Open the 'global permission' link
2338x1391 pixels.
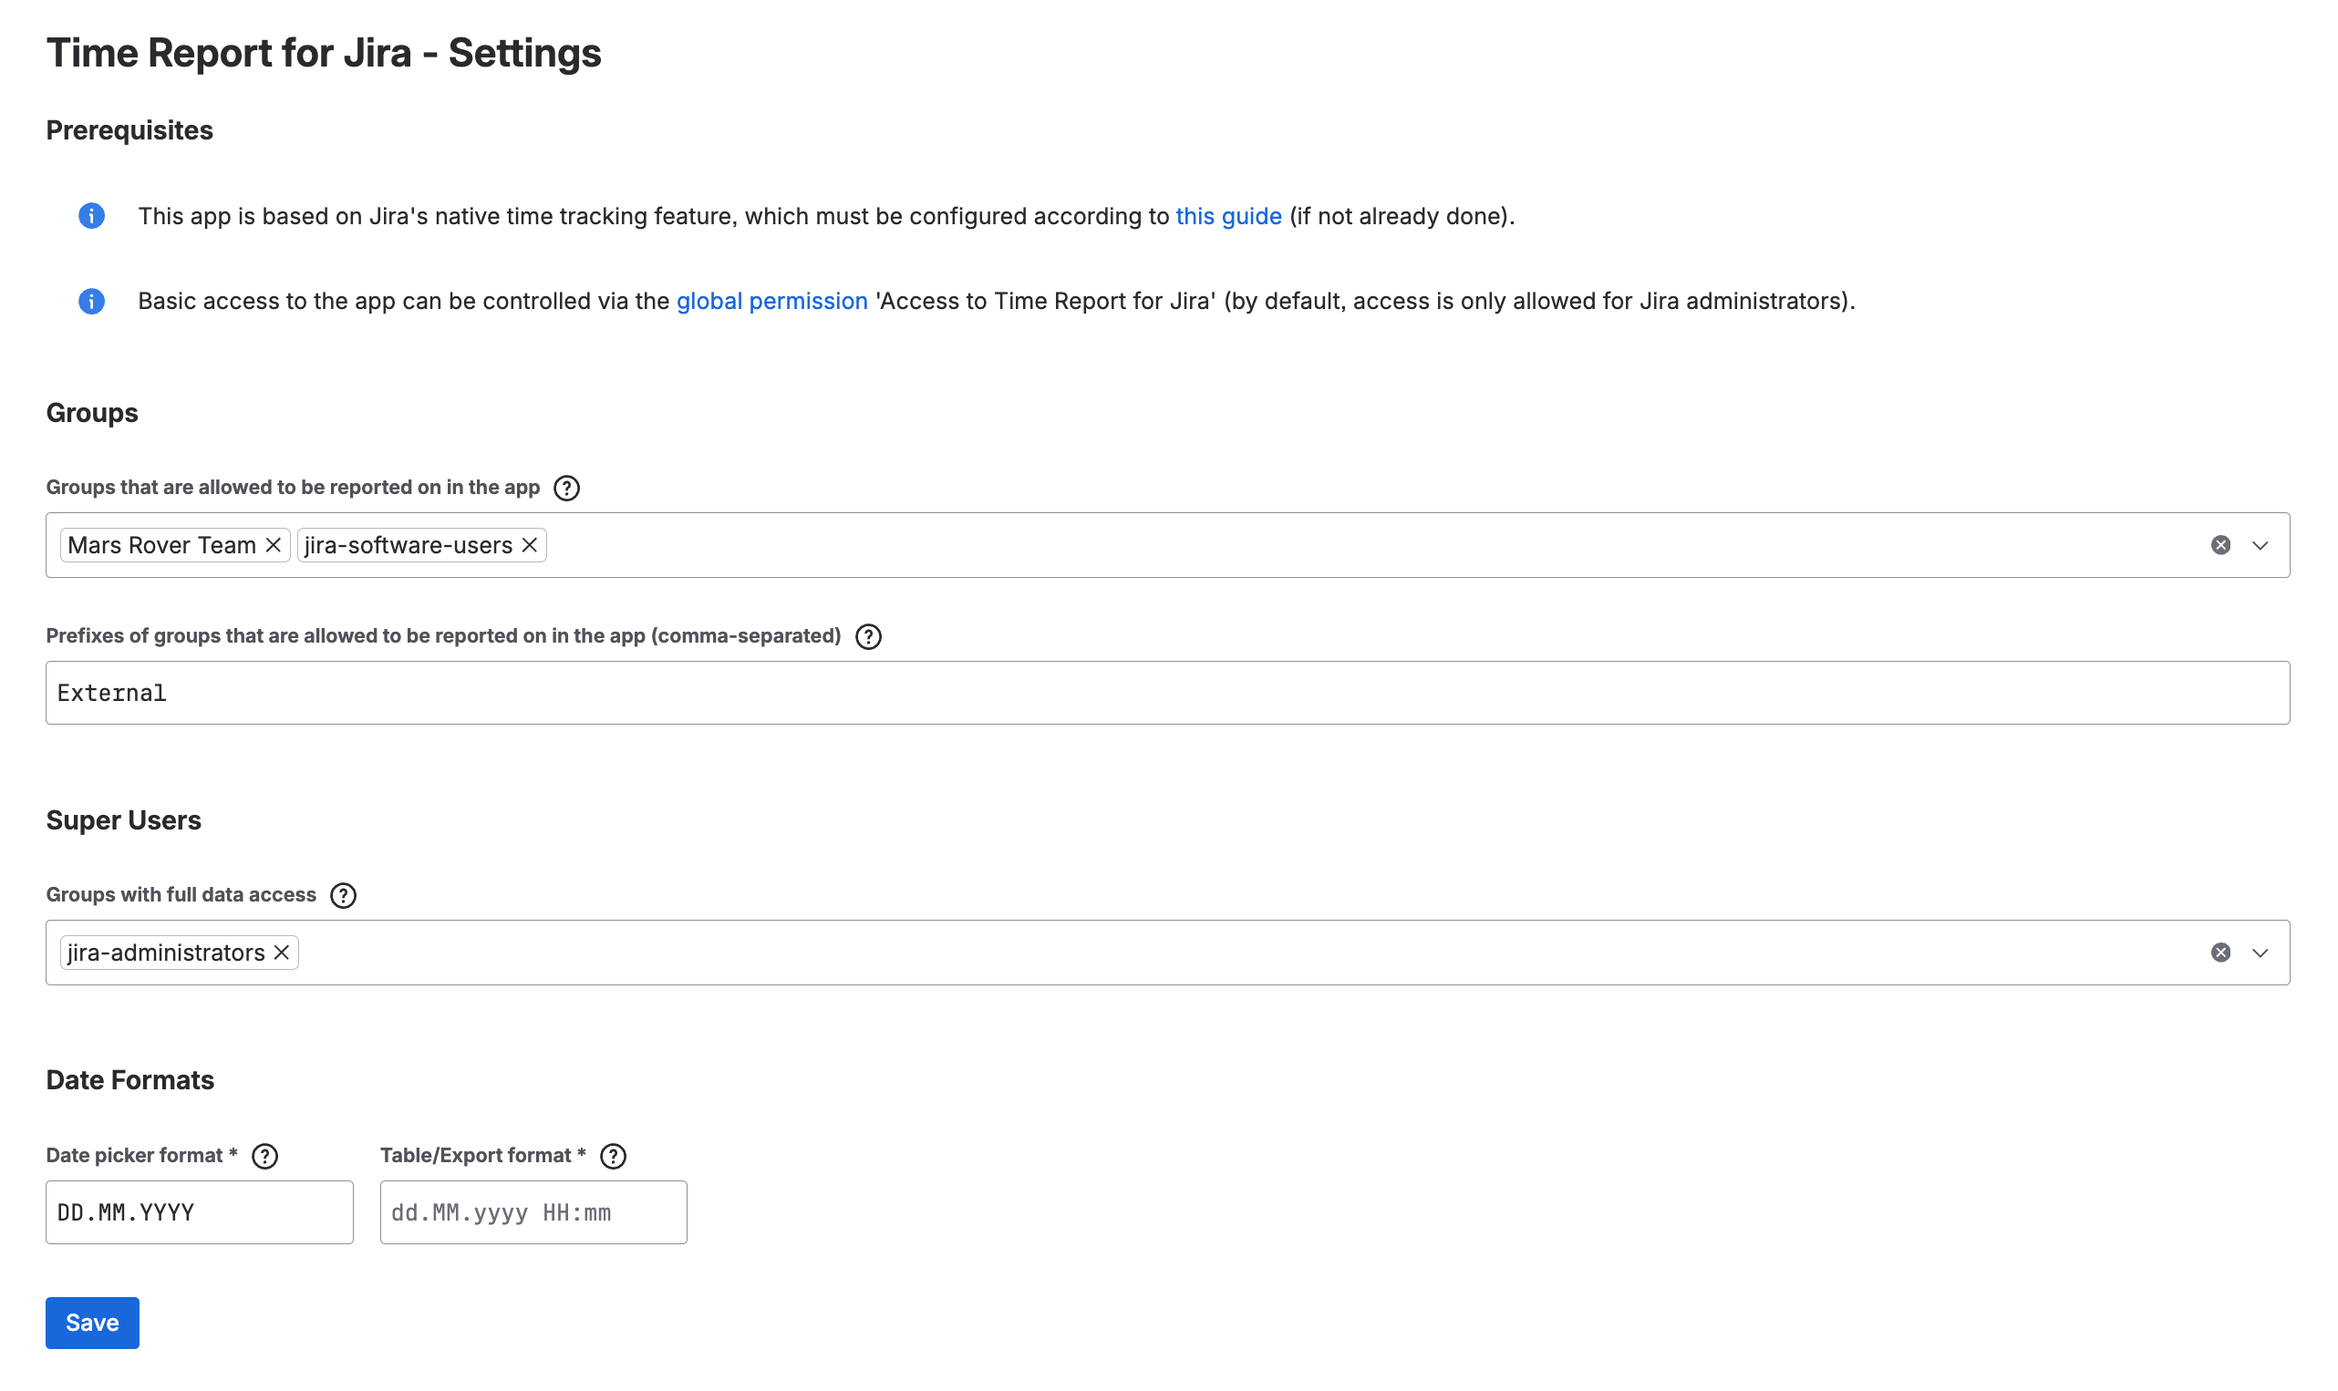771,302
